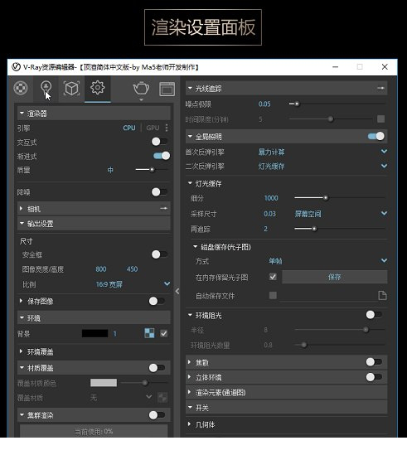
Task: Expand the 渲染元素(通道图) section
Action: coord(190,392)
